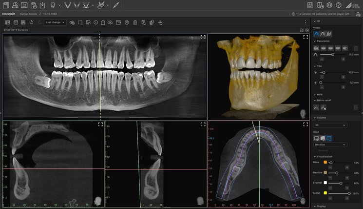Select the third Slice mode button
The image size is (363, 209).
coord(329,138)
